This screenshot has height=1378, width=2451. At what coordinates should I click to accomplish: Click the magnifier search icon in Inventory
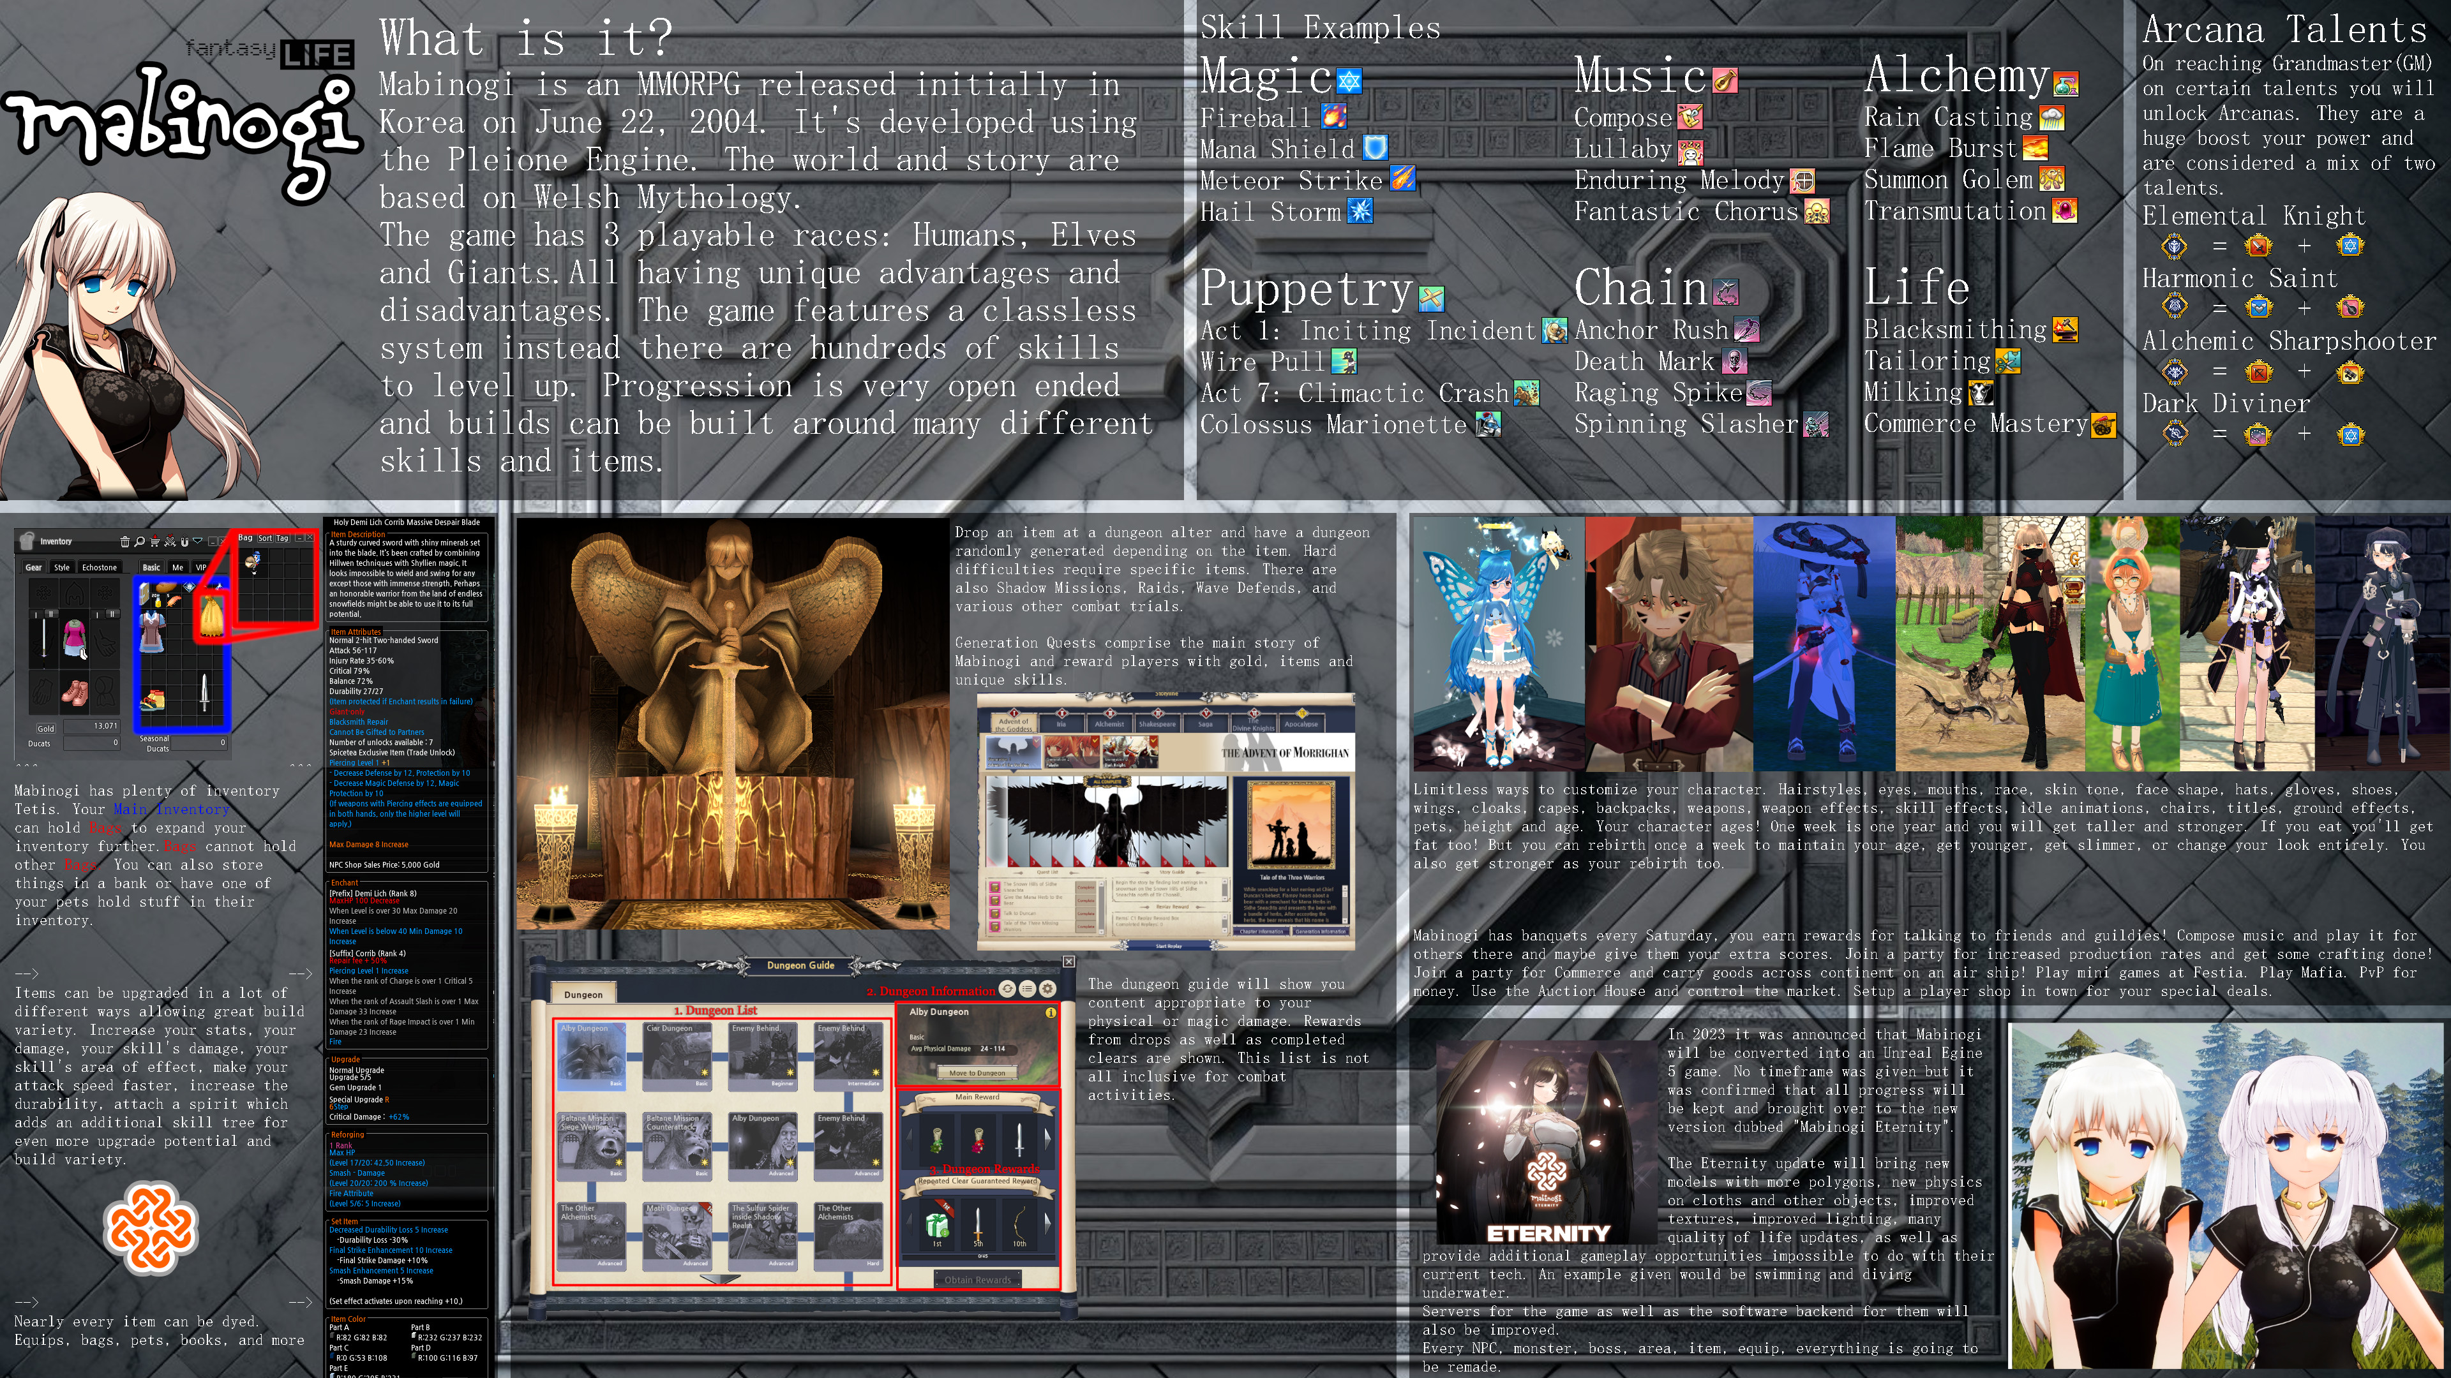click(140, 542)
